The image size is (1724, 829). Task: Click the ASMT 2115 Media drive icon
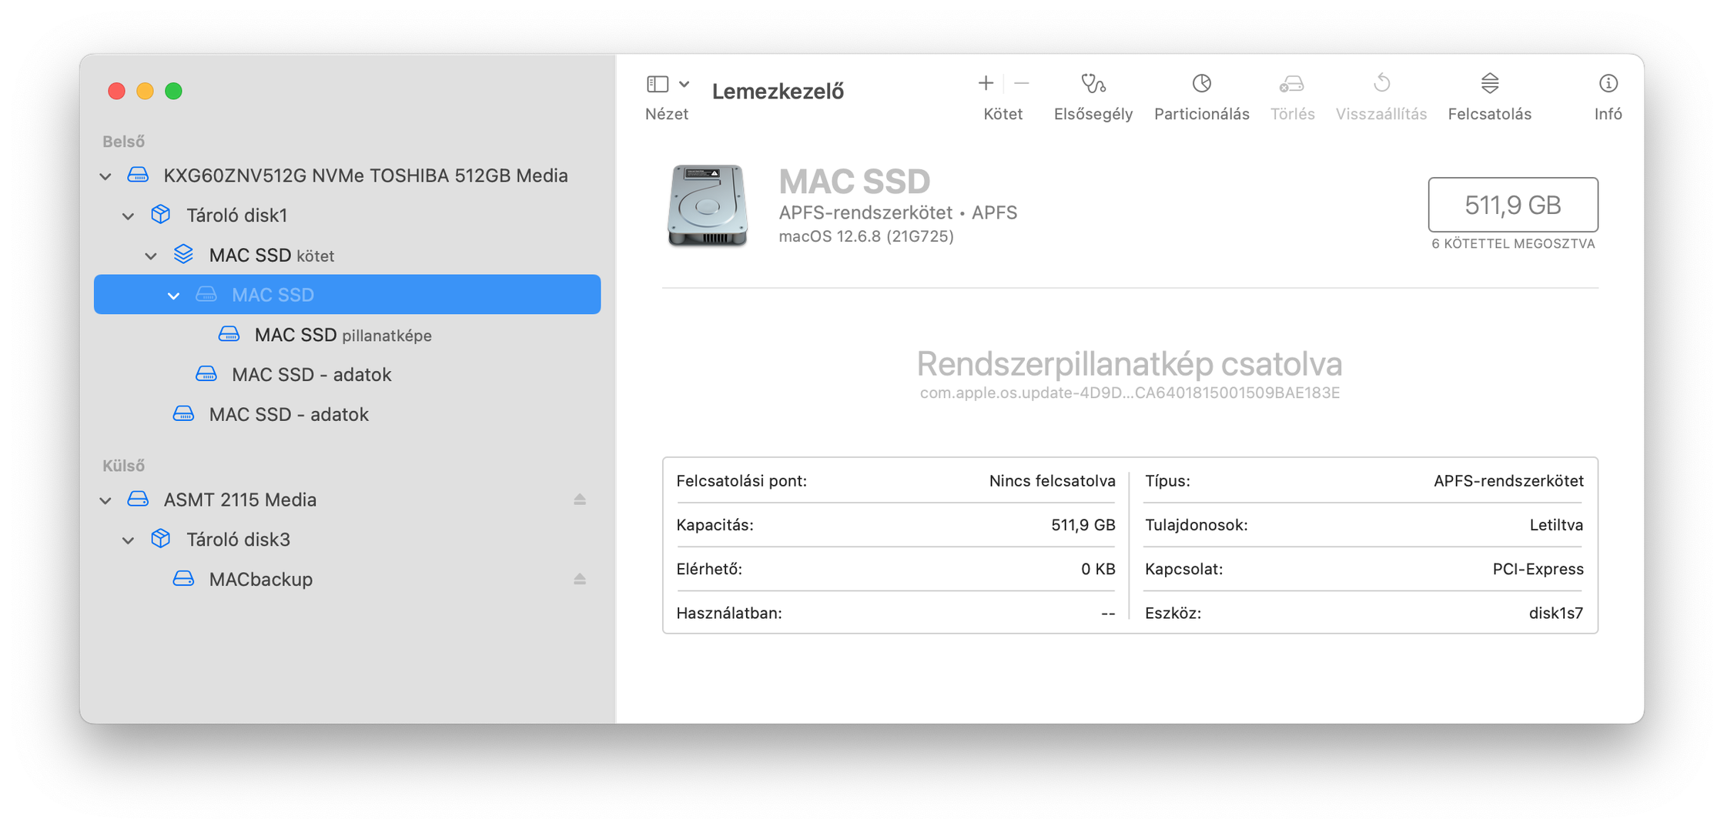coord(138,499)
